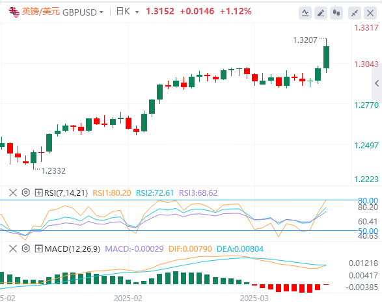Open the GBPUSD symbol dropdown

pos(83,12)
